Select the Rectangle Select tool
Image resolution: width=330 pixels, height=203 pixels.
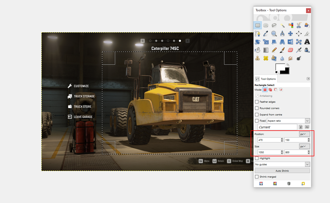pyautogui.click(x=258, y=25)
